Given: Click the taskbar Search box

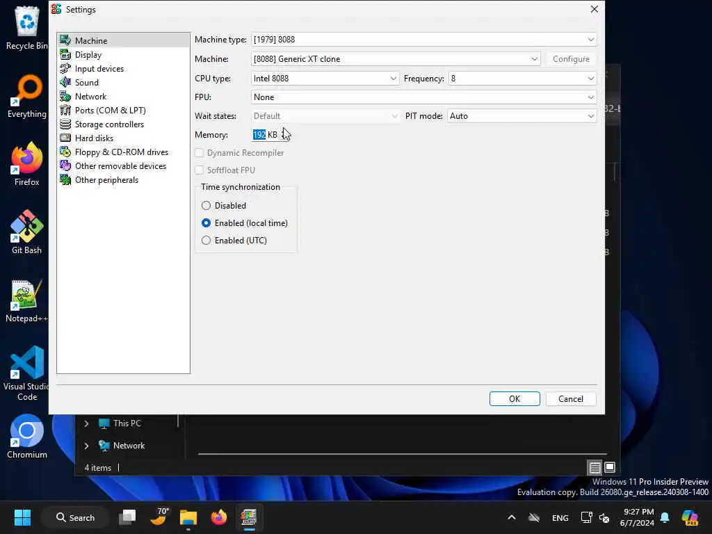Looking at the screenshot, I should tap(75, 517).
